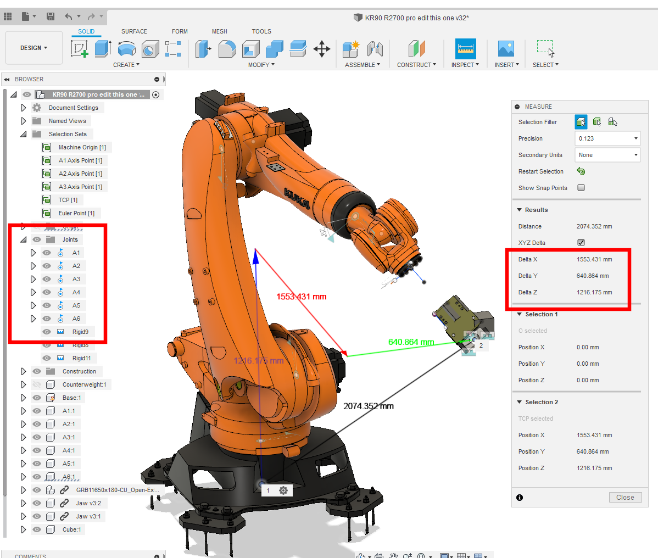Image resolution: width=658 pixels, height=558 pixels.
Task: Collapse the Selection 2 section
Action: (519, 402)
